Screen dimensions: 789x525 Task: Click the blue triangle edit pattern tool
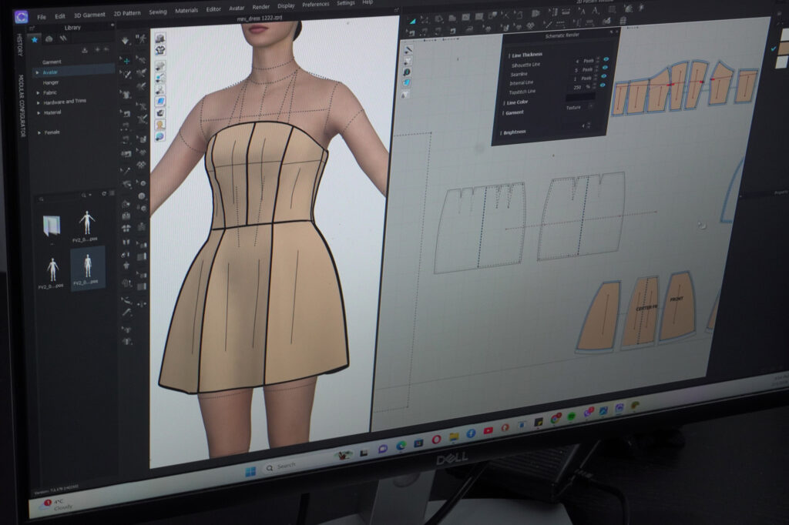(x=412, y=21)
